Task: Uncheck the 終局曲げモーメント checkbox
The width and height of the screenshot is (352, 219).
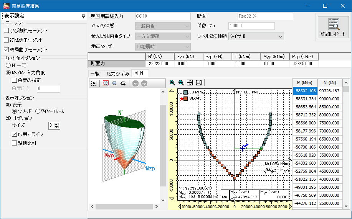Action: tap(6, 49)
